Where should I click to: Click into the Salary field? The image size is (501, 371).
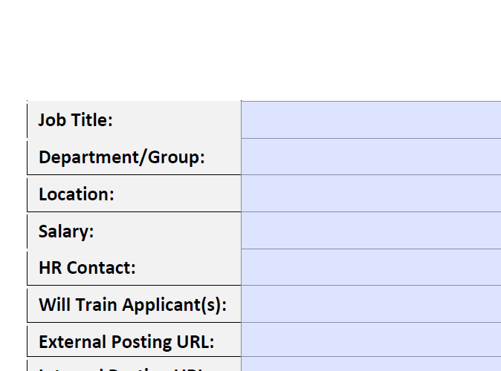(371, 230)
